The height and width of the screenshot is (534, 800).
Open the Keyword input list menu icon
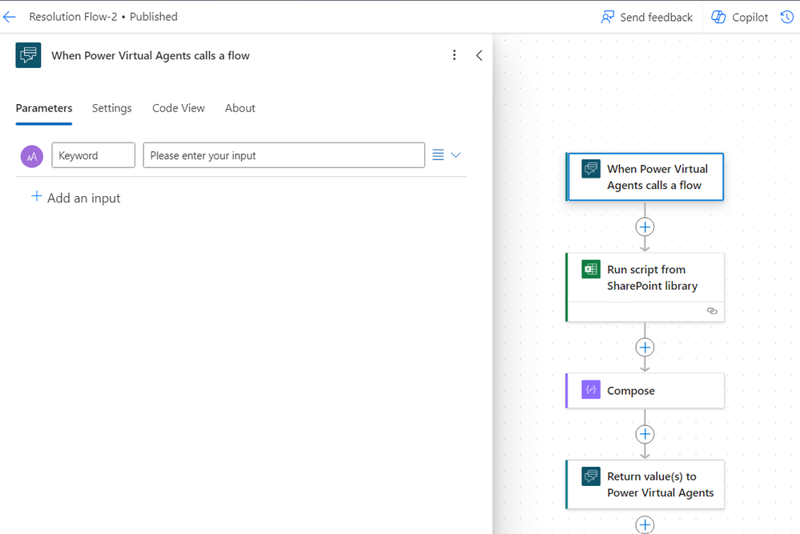[438, 155]
